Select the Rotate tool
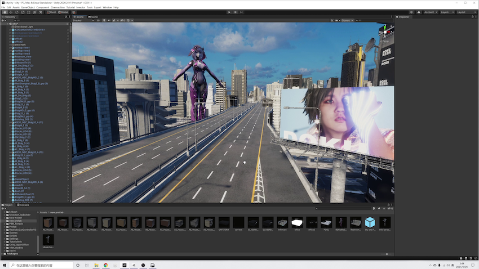This screenshot has width=479, height=269. pos(17,12)
